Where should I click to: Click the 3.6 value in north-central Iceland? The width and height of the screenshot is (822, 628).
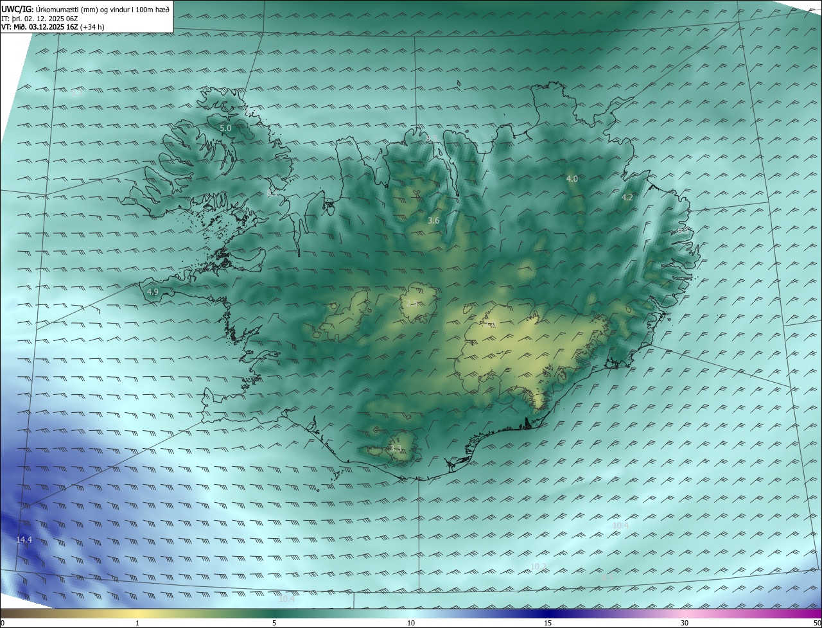pos(433,221)
